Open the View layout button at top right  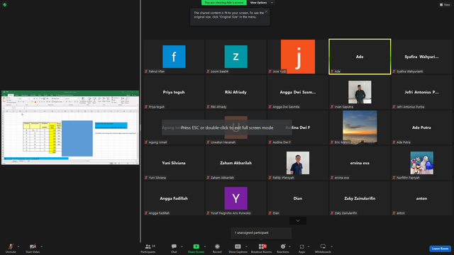pyautogui.click(x=445, y=5)
